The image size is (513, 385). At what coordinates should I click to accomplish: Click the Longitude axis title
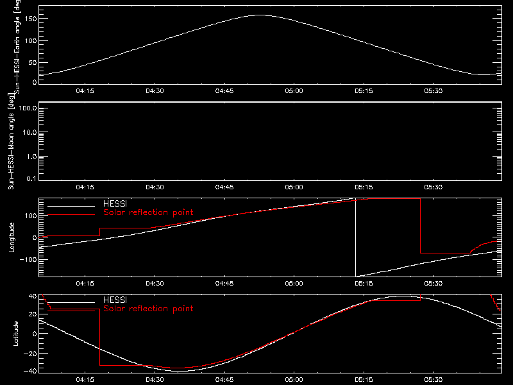coord(12,237)
